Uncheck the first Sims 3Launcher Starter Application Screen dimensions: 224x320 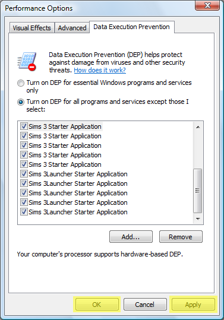point(24,174)
